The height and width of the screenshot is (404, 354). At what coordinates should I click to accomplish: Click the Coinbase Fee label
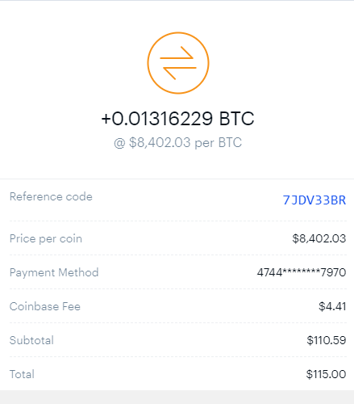click(45, 306)
